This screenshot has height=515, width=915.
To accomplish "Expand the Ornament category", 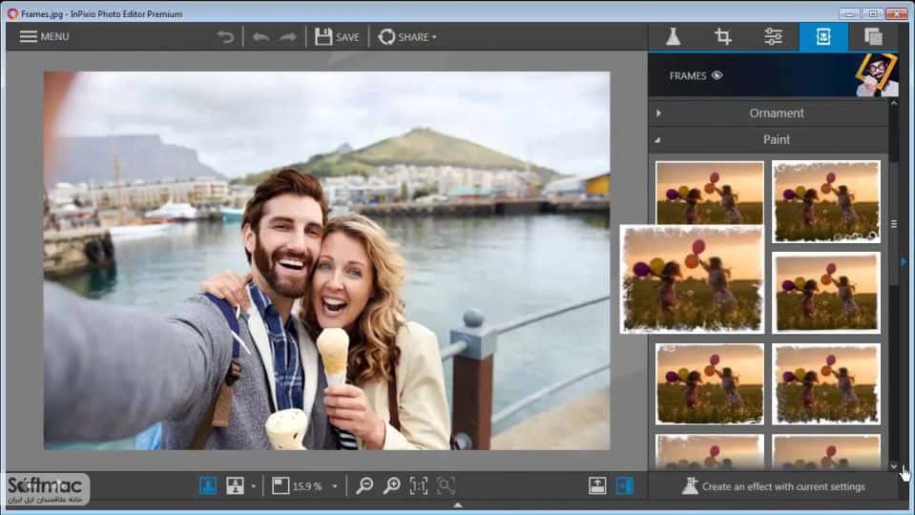I will pyautogui.click(x=768, y=113).
